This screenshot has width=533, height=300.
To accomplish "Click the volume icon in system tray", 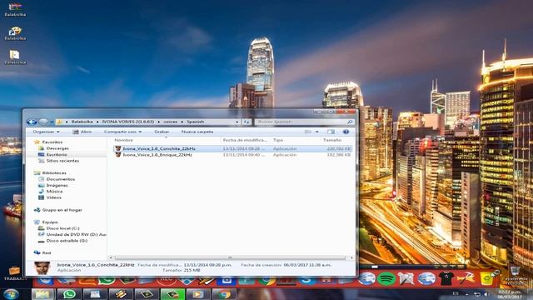I will tap(486, 294).
